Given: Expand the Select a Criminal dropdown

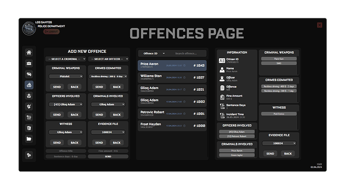Looking at the screenshot, I should [x=65, y=59].
